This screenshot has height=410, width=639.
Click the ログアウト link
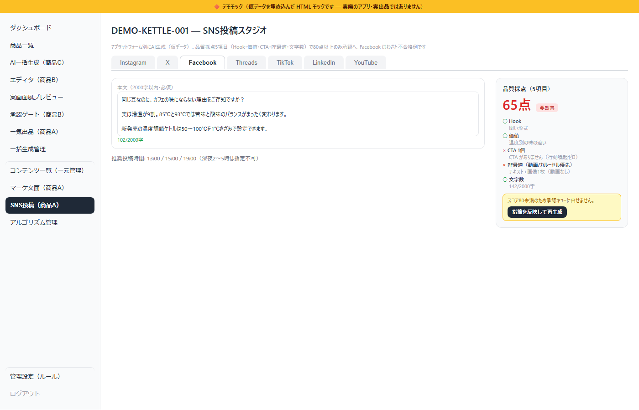pyautogui.click(x=25, y=394)
